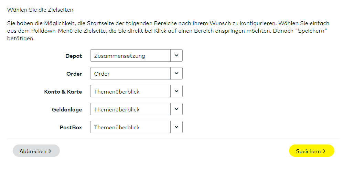The image size is (343, 172).
Task: Click the chevron arrow beside Depot's Zusammensetzung
Action: (176, 55)
